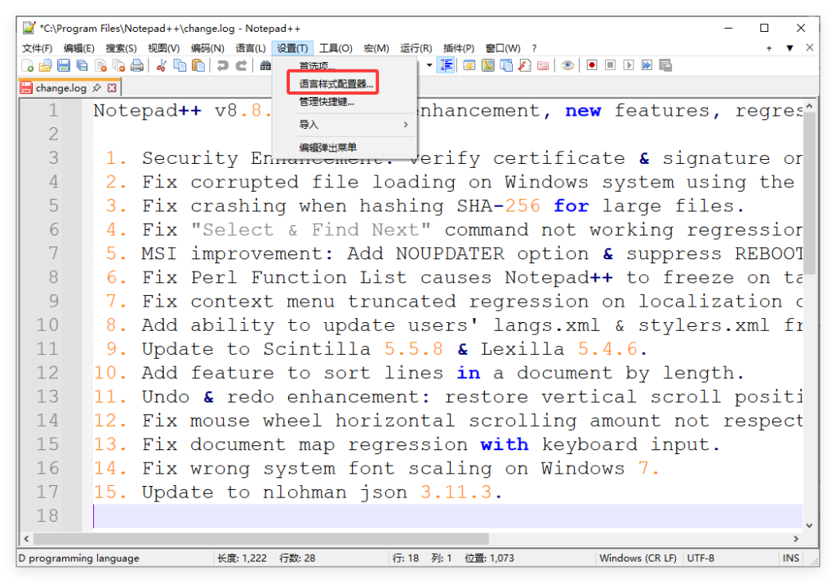This screenshot has width=836, height=583.
Task: Click the Close document toolbar icon
Action: (x=100, y=65)
